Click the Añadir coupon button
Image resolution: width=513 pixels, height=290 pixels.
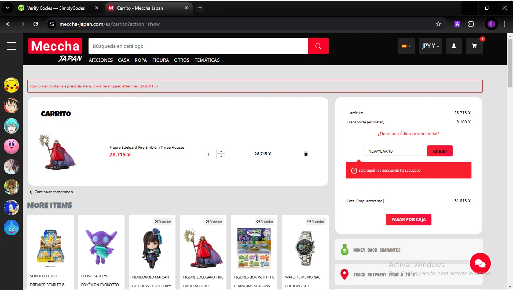pyautogui.click(x=440, y=151)
